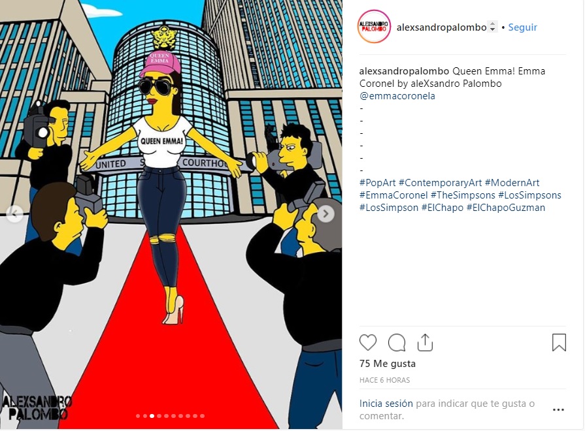Share the post using the upload arrow icon
Image resolution: width=585 pixels, height=431 pixels.
425,342
